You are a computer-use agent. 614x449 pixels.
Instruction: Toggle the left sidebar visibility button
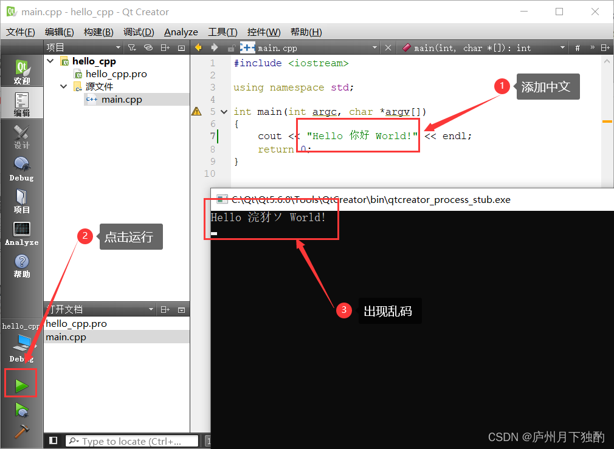pyautogui.click(x=53, y=440)
